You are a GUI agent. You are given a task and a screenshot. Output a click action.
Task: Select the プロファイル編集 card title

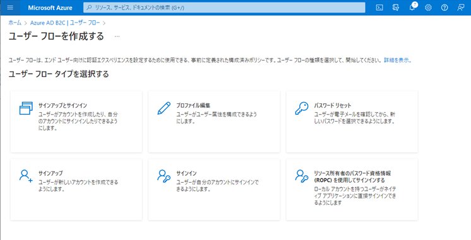[193, 105]
